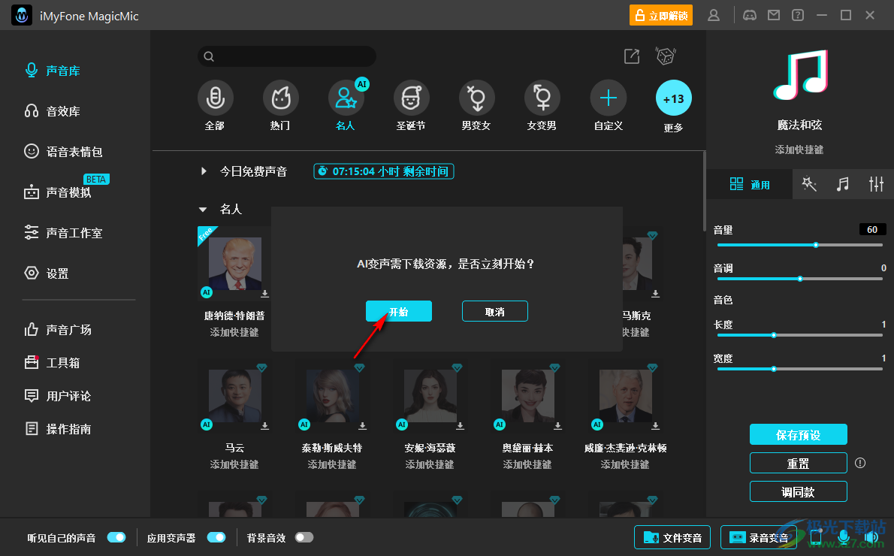Select the 名人 celebrity category icon

[x=346, y=98]
